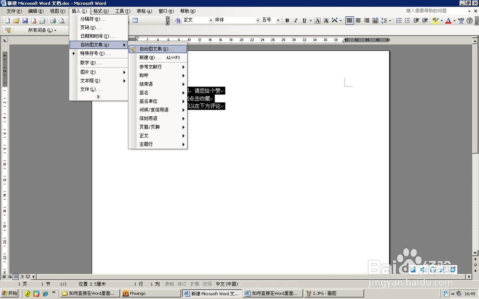Apply the red Font Color
This screenshot has height=299, width=479.
tap(448, 21)
